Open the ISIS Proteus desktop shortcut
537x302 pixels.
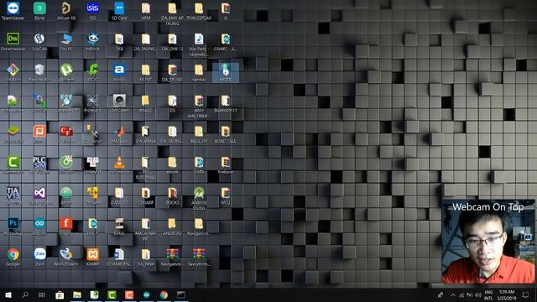click(x=93, y=11)
